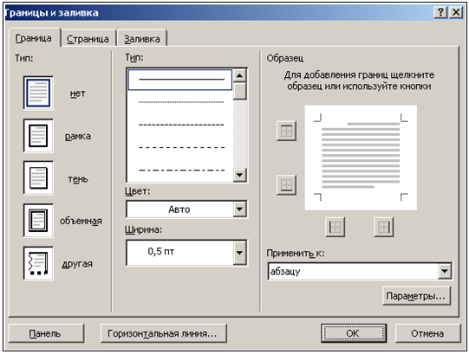This screenshot has width=469, height=354.
Task: Open the Ширина 0,5 пт dropdown
Action: click(239, 253)
